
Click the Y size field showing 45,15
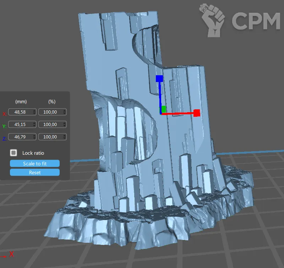click(x=21, y=124)
